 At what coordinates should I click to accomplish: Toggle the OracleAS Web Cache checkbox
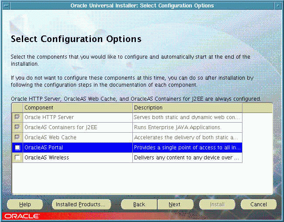click(17, 137)
